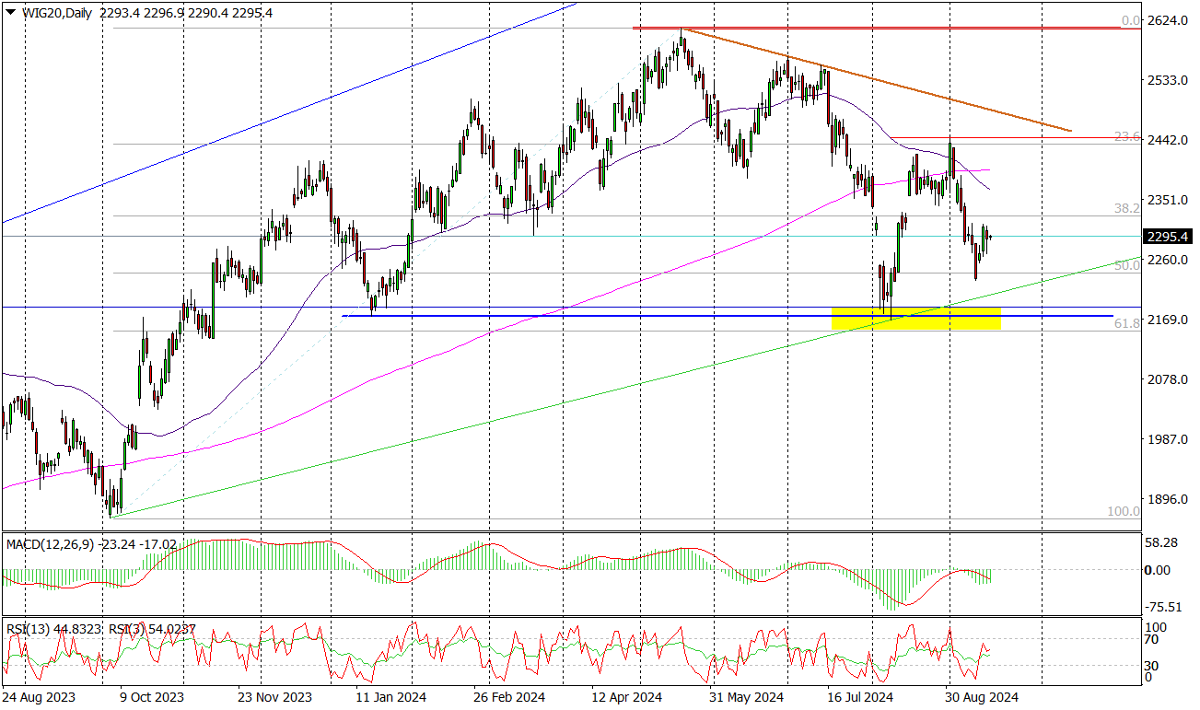Click the RSI(13) 44.8323 indicator label

(52, 629)
